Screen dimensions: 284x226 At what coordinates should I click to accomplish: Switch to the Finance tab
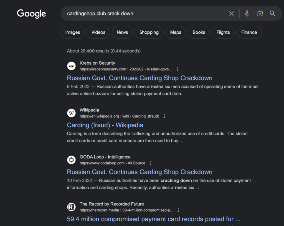(x=249, y=32)
